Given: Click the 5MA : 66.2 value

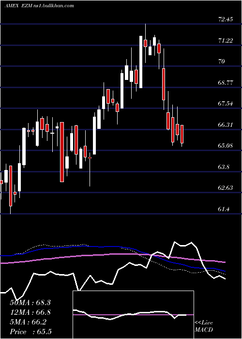Looking at the screenshot, I should pyautogui.click(x=28, y=322).
